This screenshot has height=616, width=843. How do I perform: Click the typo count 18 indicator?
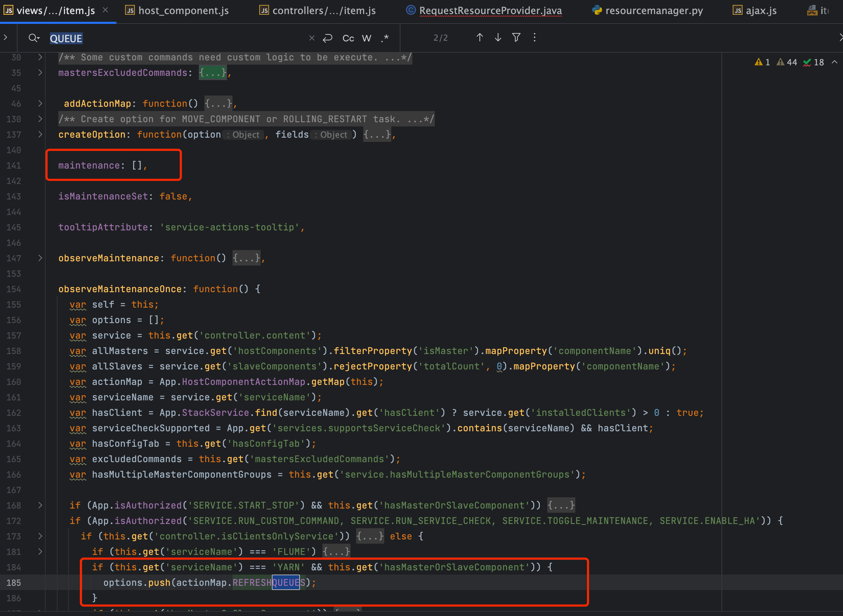813,62
